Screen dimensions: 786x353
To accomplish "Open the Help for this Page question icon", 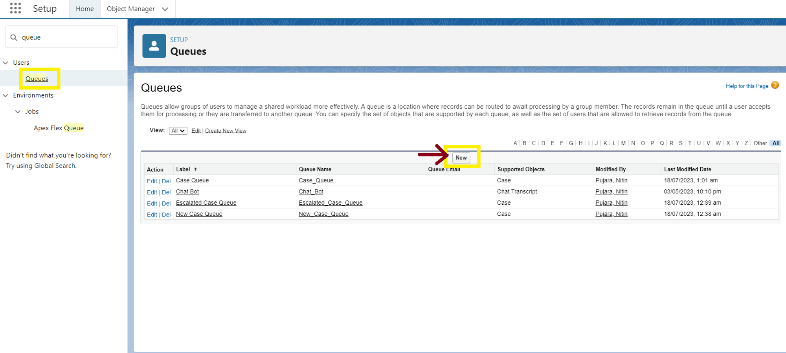I will pos(775,85).
